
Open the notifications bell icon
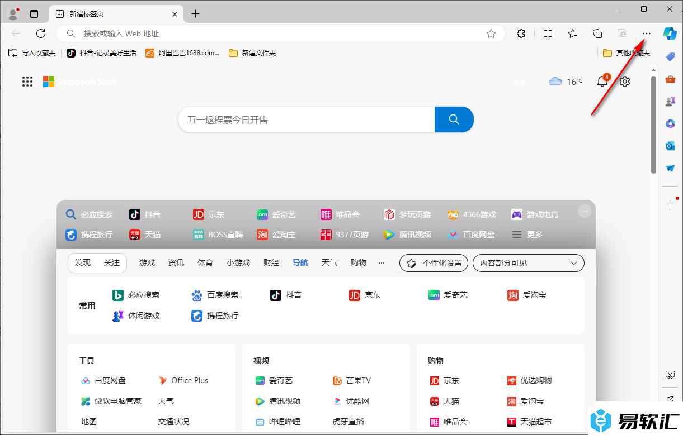(602, 82)
